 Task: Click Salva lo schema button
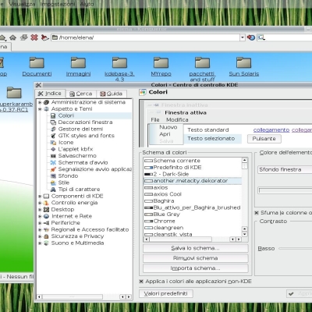pos(196,248)
